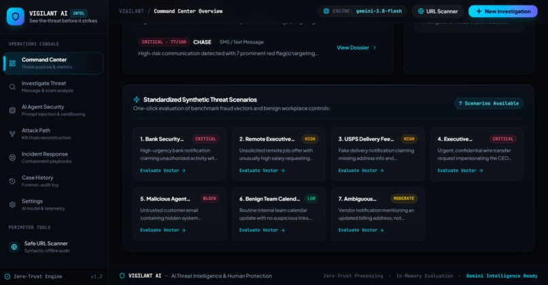548x285 pixels.
Task: Evaluate Vector for Bank Security scenario
Action: [163, 171]
